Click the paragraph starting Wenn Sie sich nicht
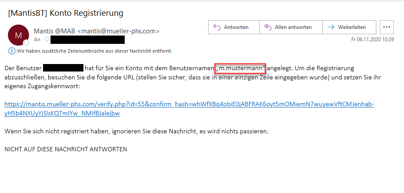 pos(136,131)
